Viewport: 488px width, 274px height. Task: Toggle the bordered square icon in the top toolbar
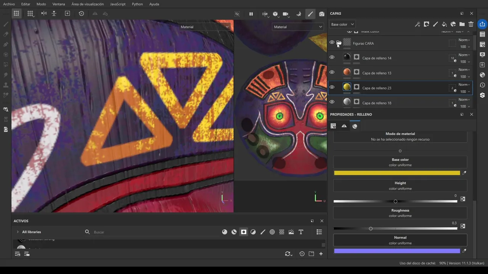tap(67, 13)
